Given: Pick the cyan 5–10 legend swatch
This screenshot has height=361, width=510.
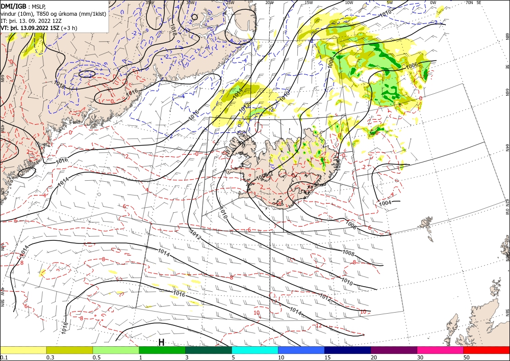Looking at the screenshot, I should [x=255, y=350].
